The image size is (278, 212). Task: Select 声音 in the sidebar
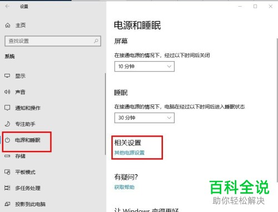click(x=20, y=92)
